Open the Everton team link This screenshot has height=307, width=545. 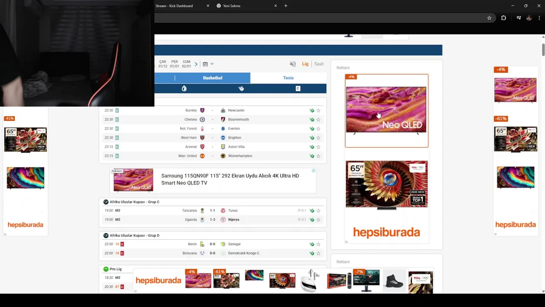(x=234, y=128)
